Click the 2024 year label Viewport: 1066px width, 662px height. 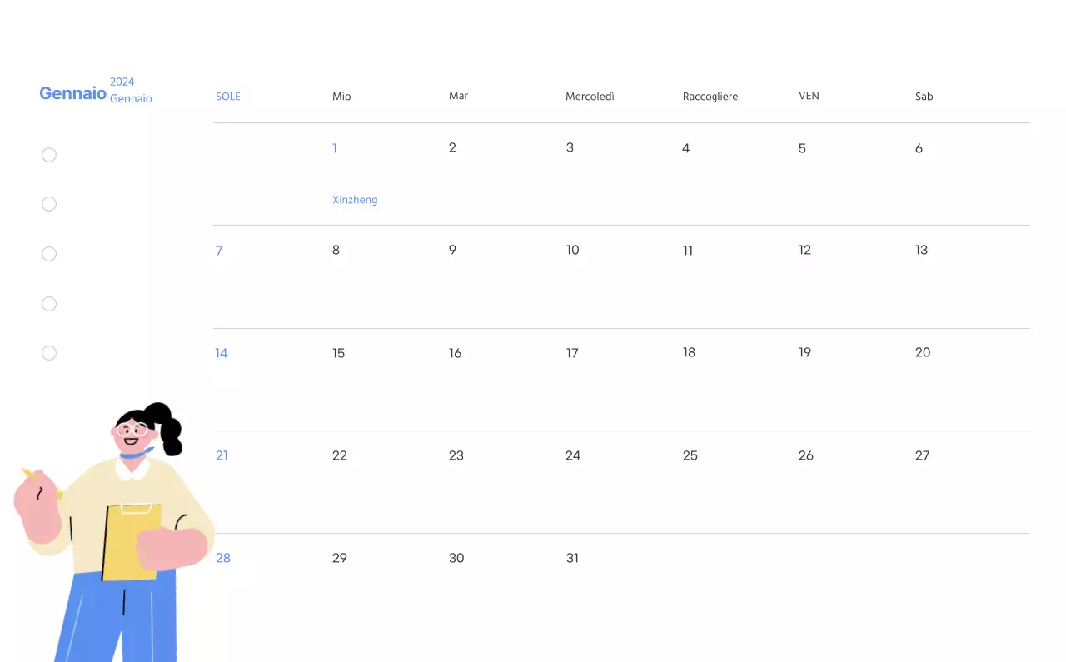coord(122,82)
